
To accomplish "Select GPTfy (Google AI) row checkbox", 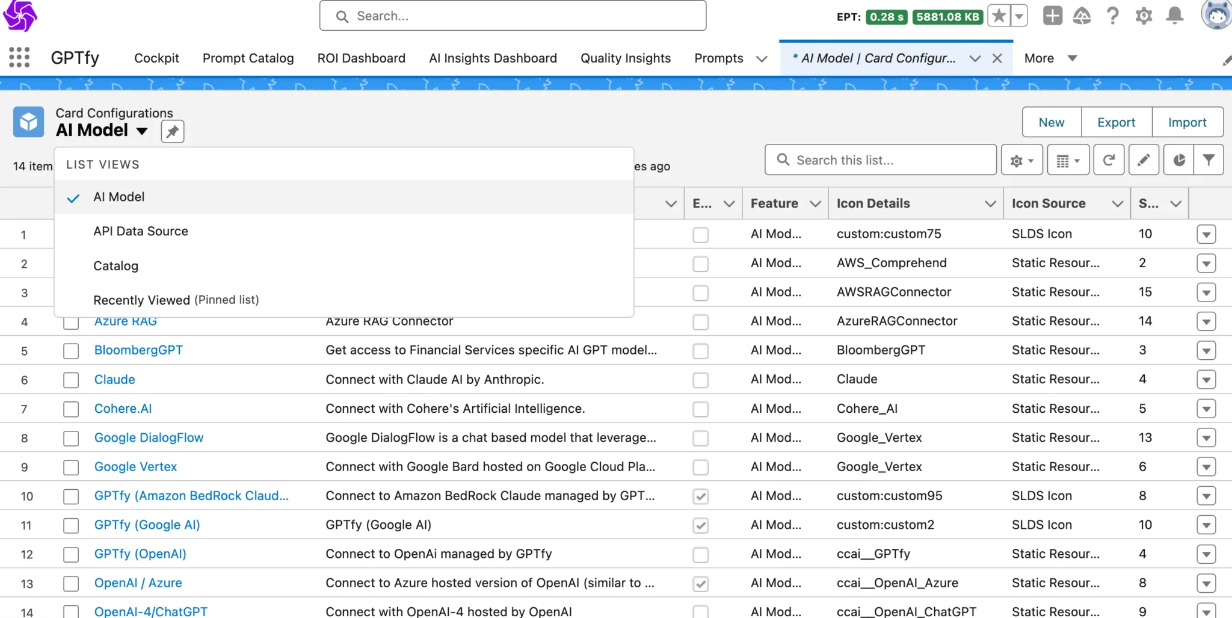I will 71,525.
